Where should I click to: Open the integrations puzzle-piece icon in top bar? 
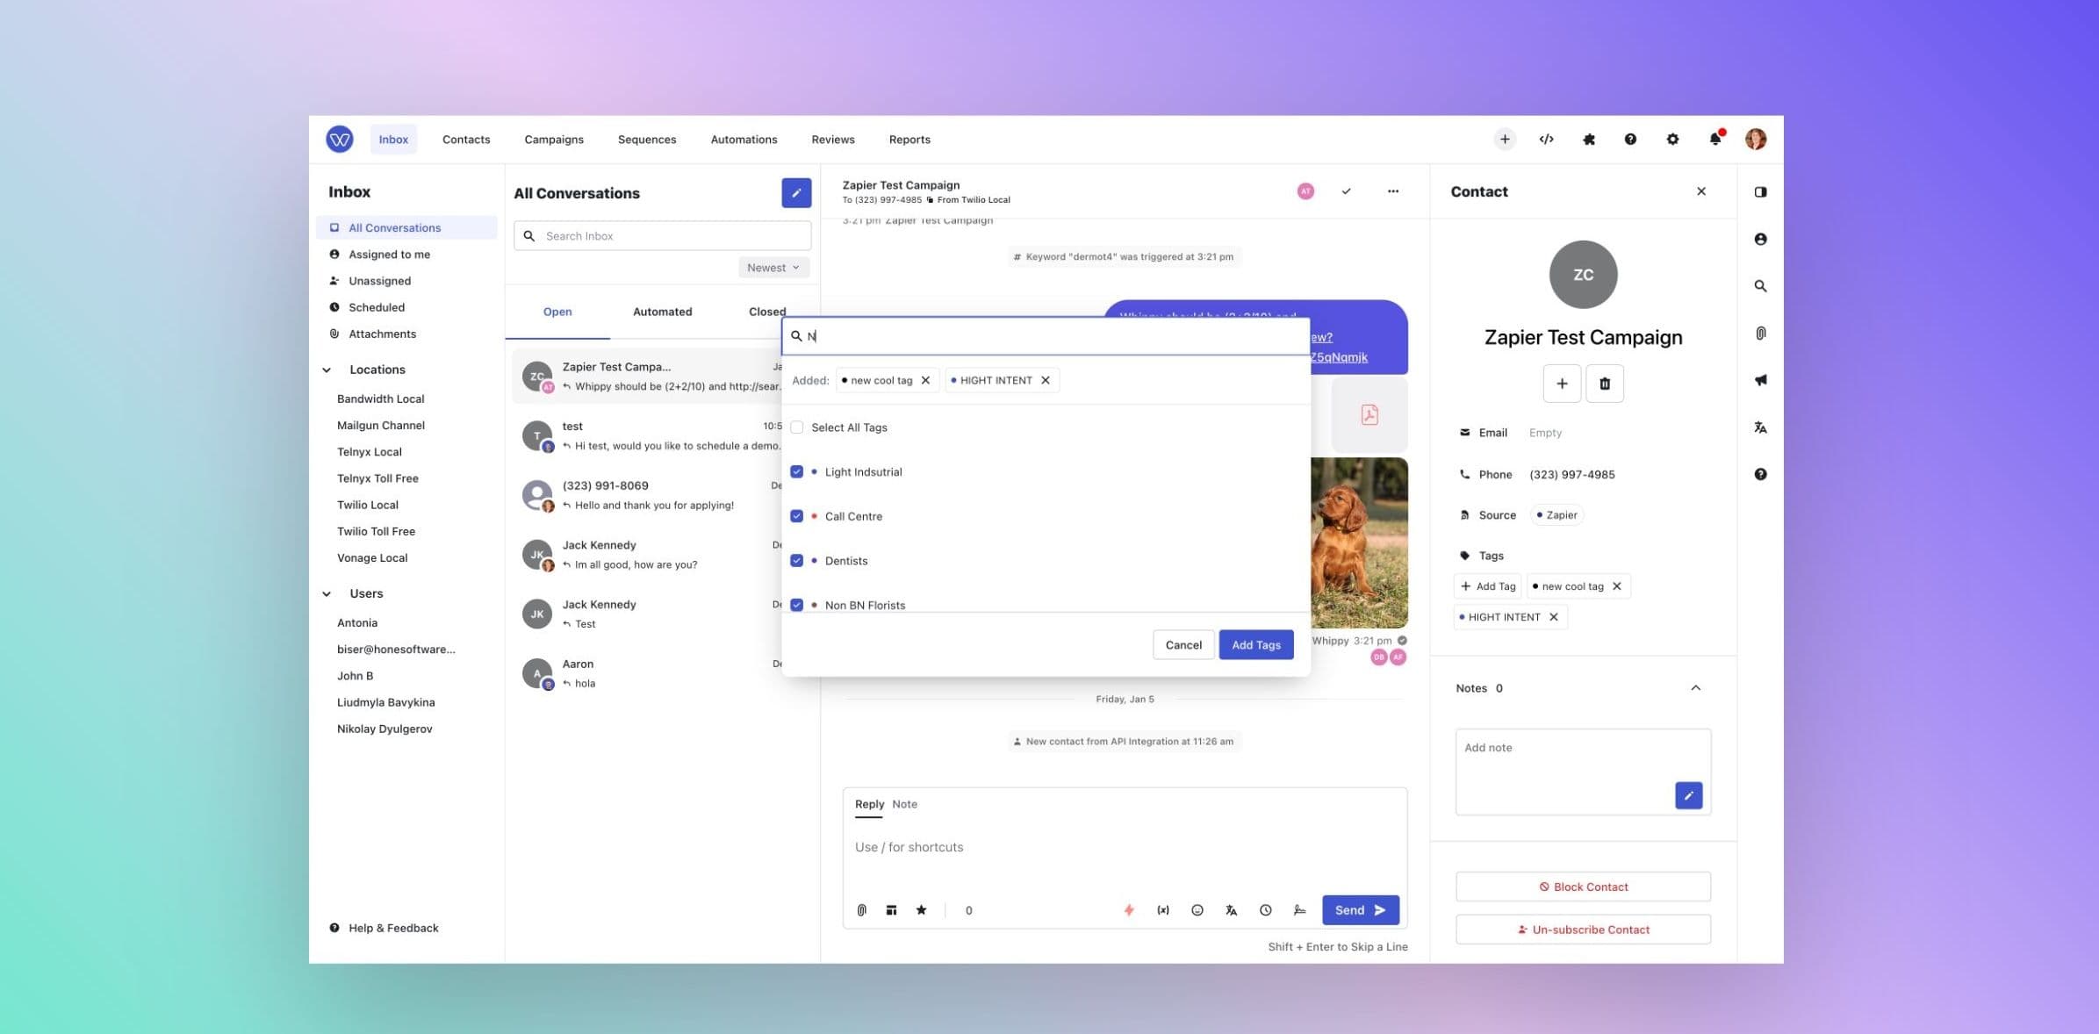coord(1588,139)
